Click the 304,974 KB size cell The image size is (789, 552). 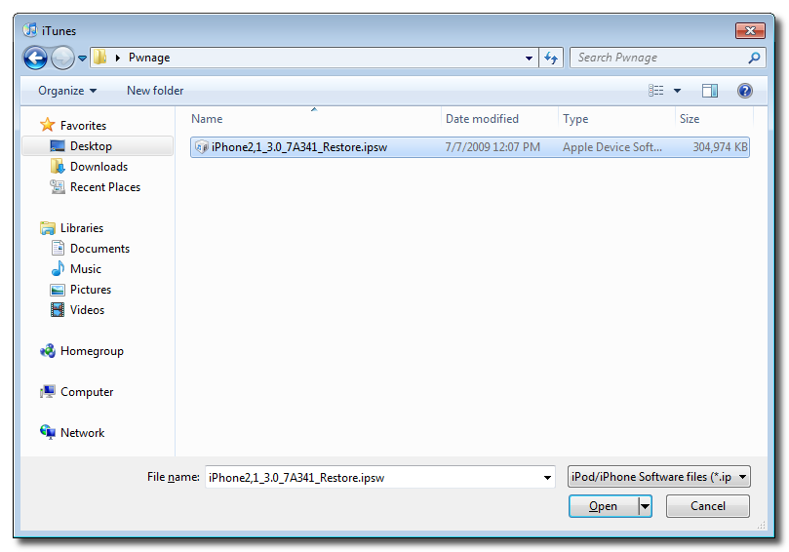(x=720, y=147)
